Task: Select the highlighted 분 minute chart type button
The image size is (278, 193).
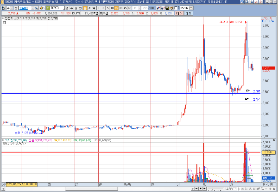Action: [85, 8]
